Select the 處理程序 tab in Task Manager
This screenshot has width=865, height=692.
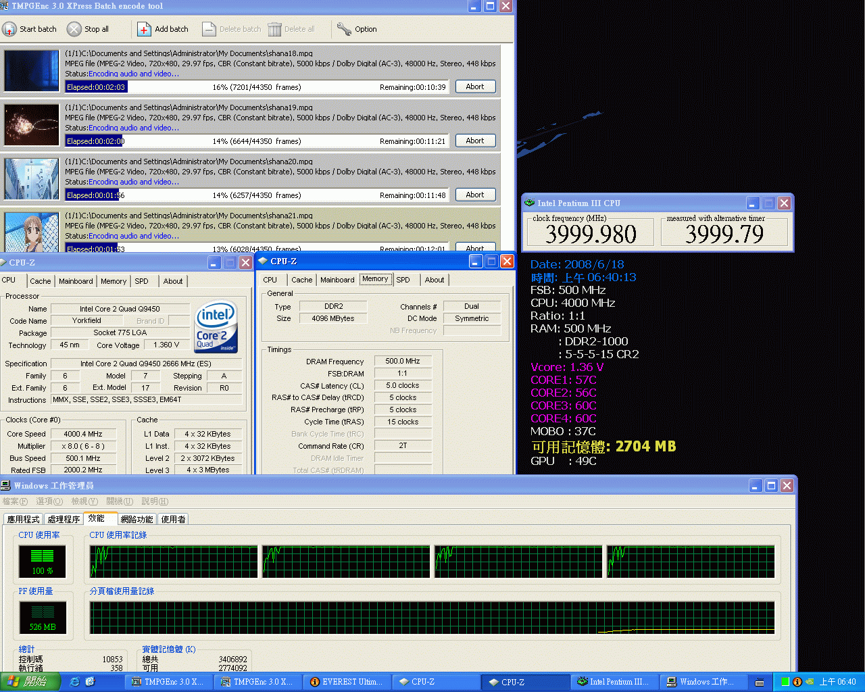click(x=64, y=519)
